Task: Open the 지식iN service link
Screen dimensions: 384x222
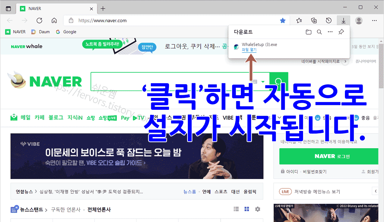Action: (75, 118)
